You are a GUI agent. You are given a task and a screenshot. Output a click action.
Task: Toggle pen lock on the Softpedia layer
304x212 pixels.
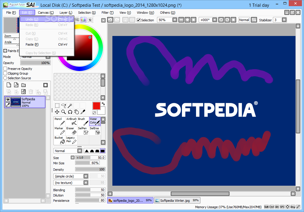click(x=8, y=105)
